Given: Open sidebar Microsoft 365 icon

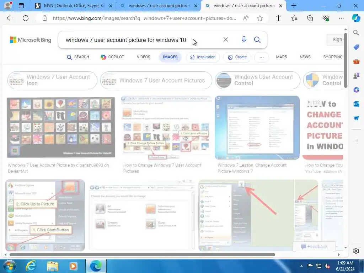Looking at the screenshot, I should click(x=356, y=90).
